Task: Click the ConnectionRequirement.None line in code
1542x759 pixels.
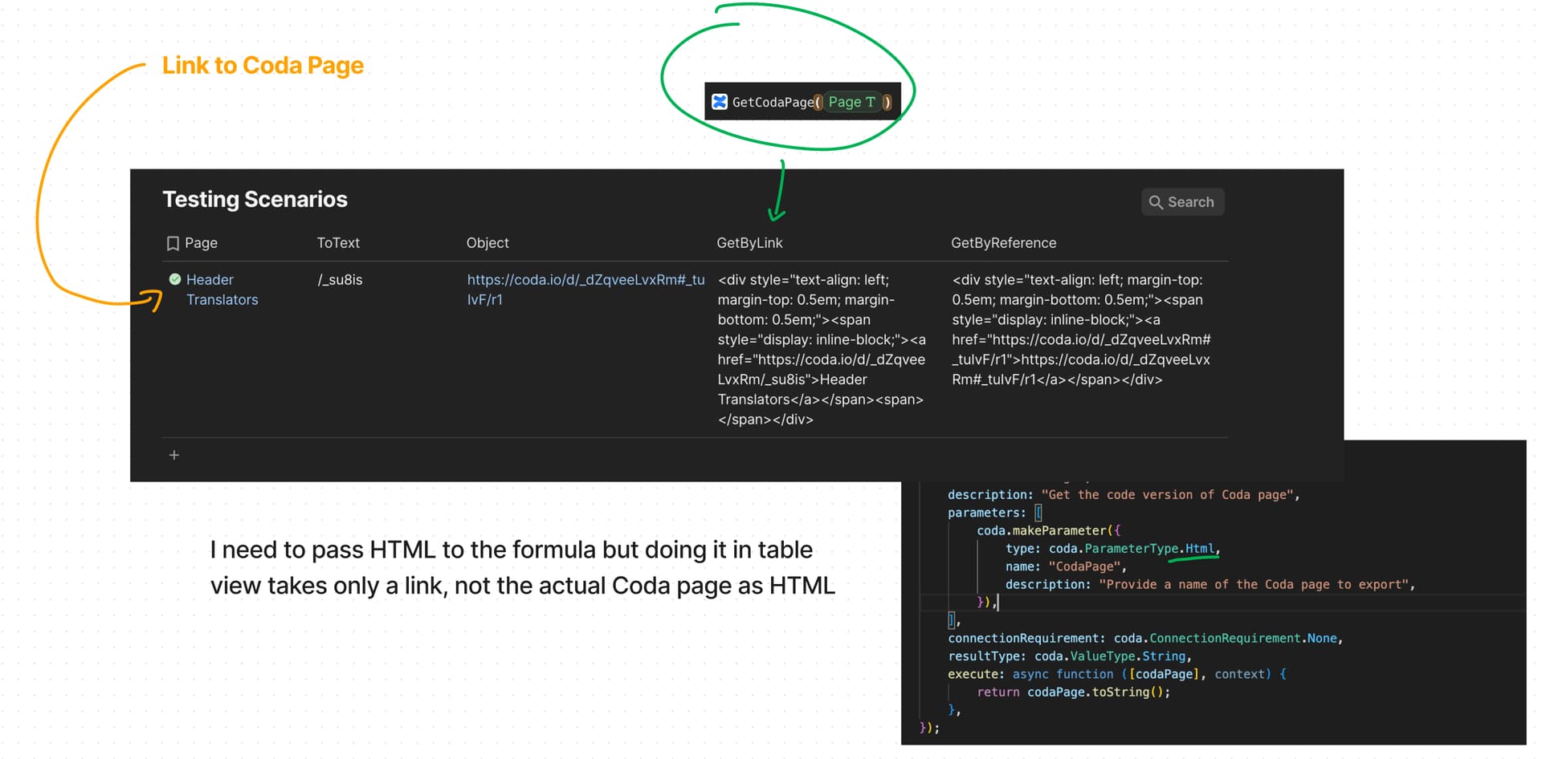Action: pyautogui.click(x=1145, y=639)
